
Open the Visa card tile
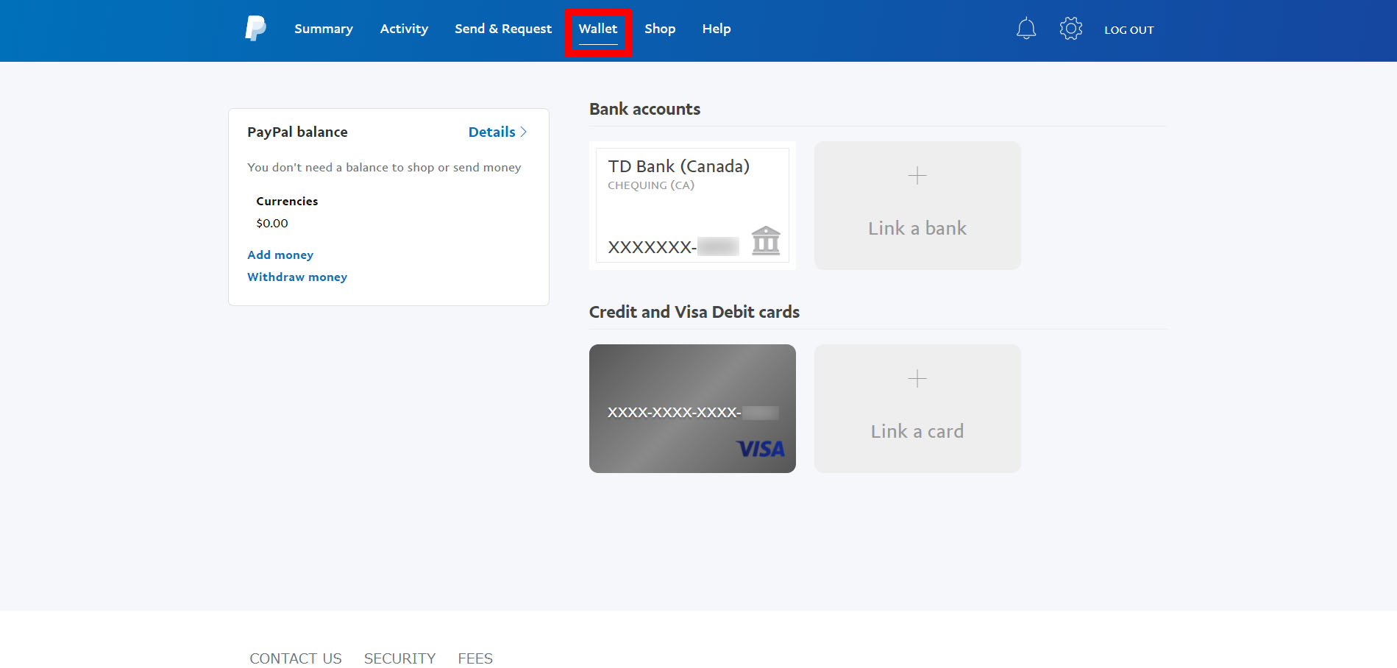tap(692, 408)
